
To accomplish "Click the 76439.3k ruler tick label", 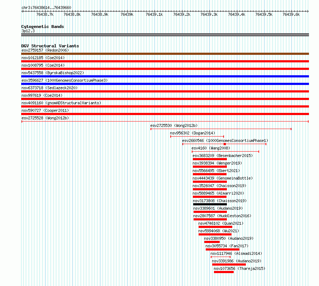I will (209, 14).
